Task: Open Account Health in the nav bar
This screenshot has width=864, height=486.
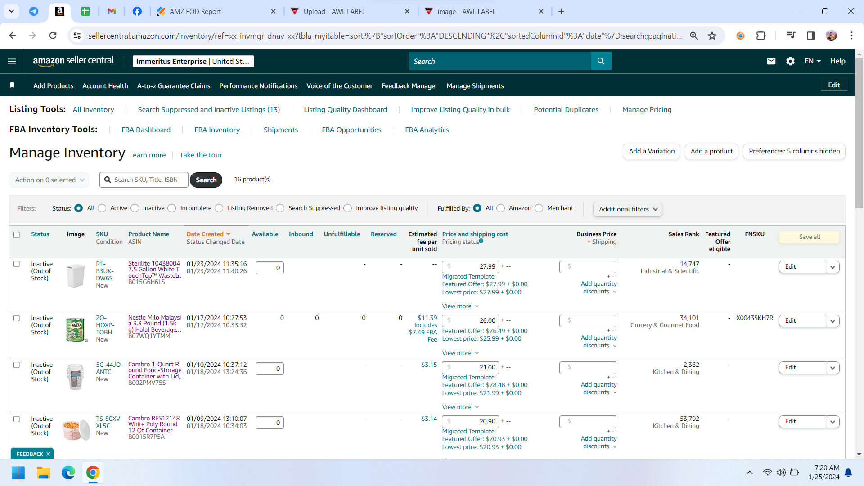Action: click(105, 85)
